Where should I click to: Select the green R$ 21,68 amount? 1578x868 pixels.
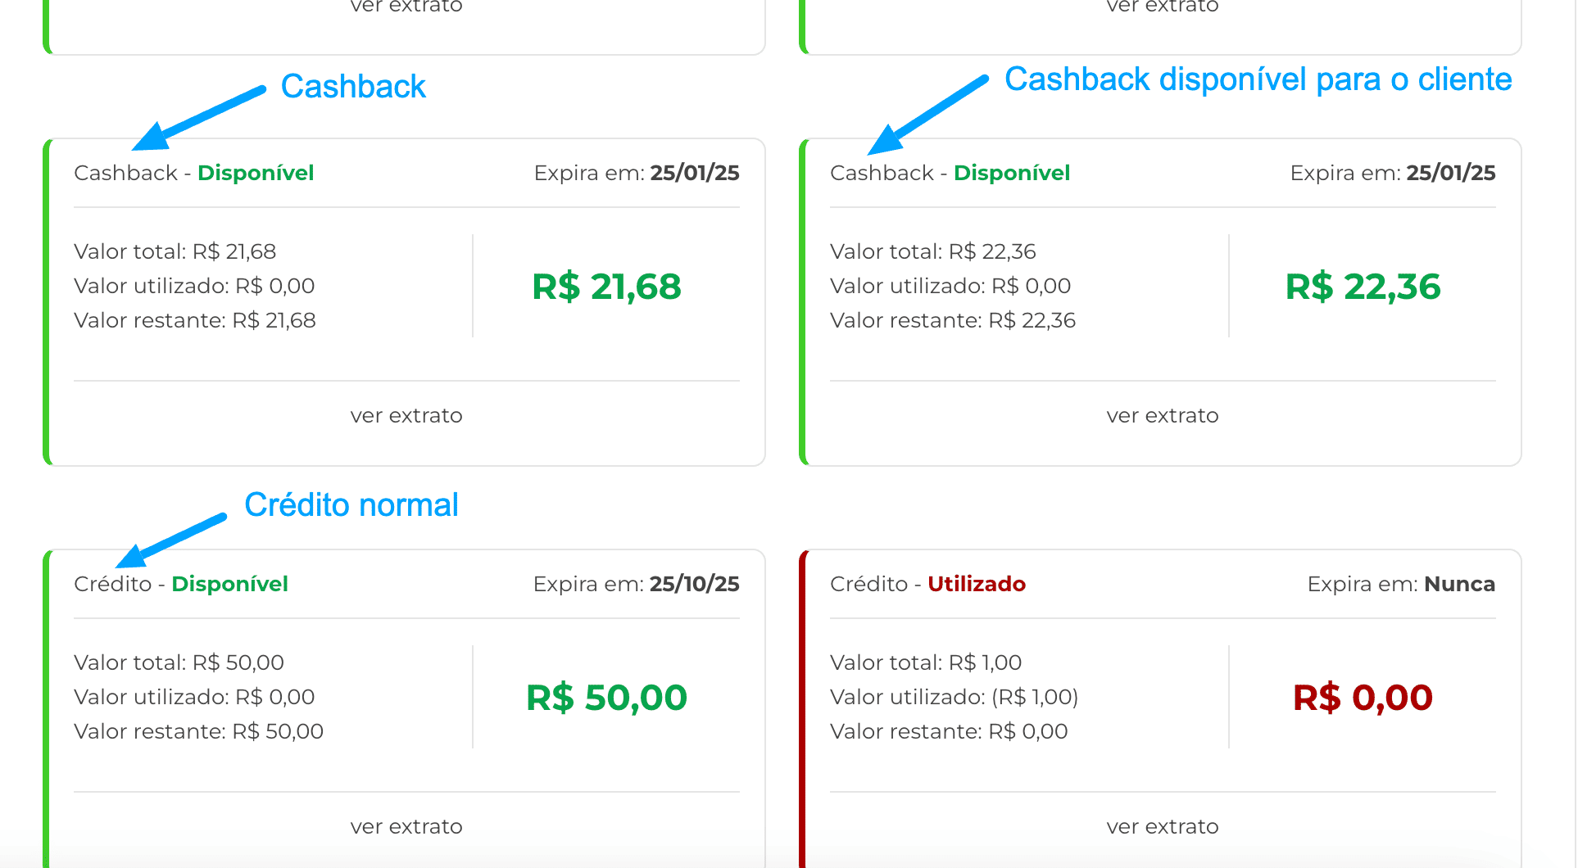tap(606, 287)
